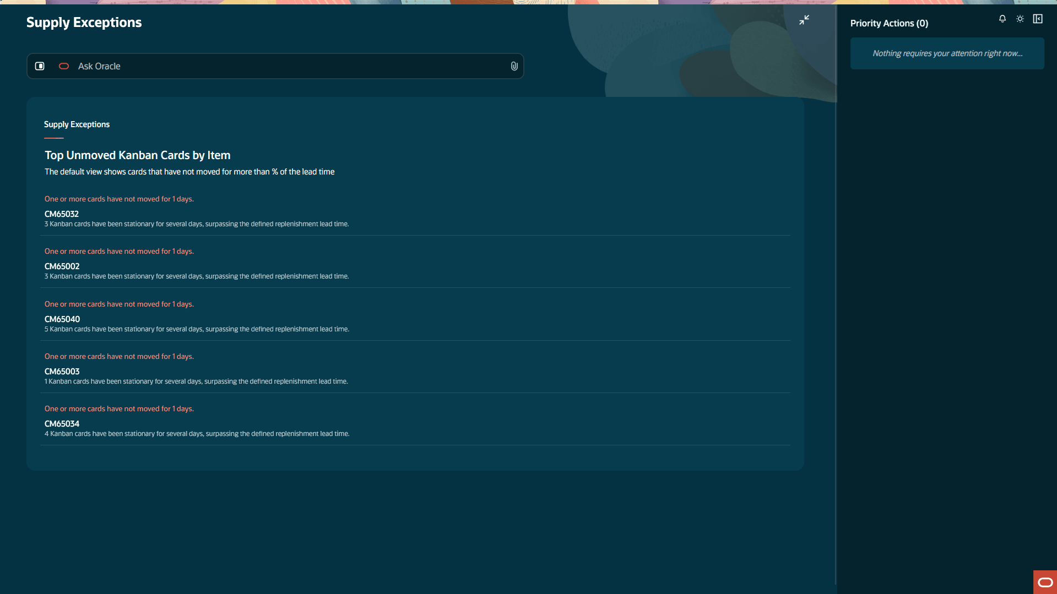The height and width of the screenshot is (594, 1057).
Task: Click '4 Kanban cards have been stationary' description
Action: [x=197, y=434]
